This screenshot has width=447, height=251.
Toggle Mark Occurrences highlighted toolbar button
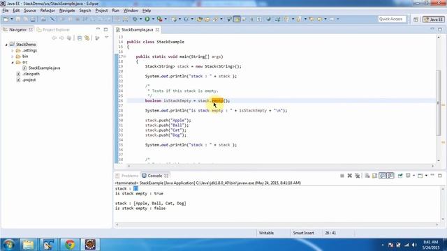pos(237,19)
